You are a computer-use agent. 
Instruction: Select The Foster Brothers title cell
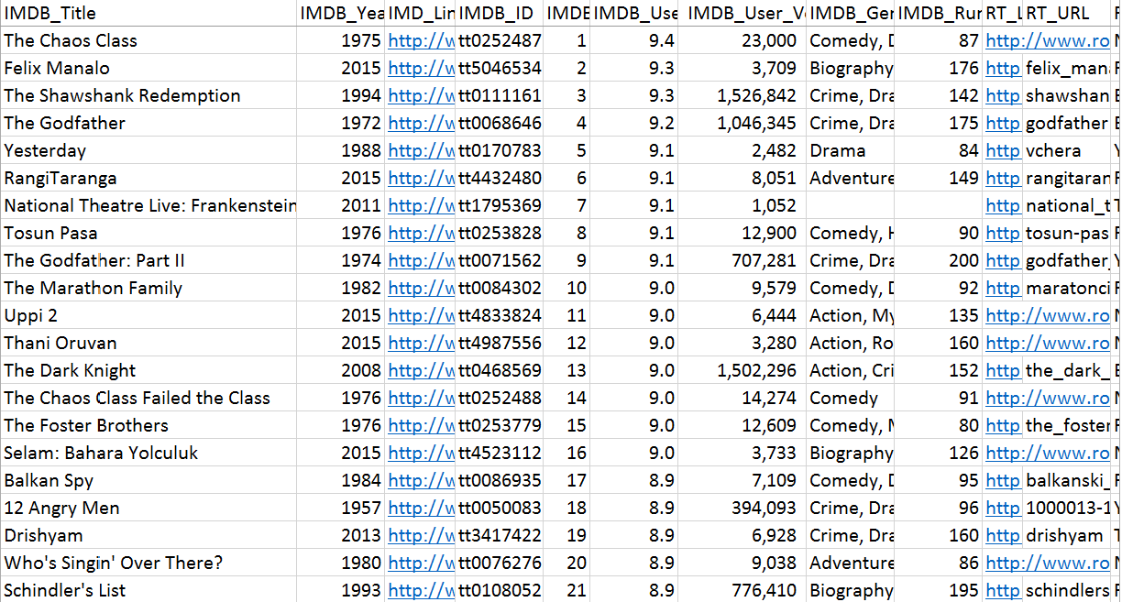(x=149, y=425)
